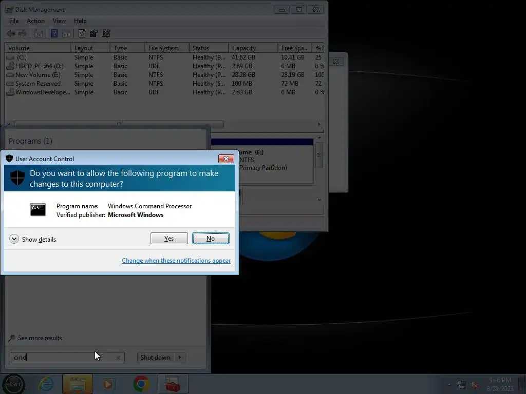Viewport: 526px width, 394px height.
Task: Open the Shut down options arrow
Action: point(180,358)
